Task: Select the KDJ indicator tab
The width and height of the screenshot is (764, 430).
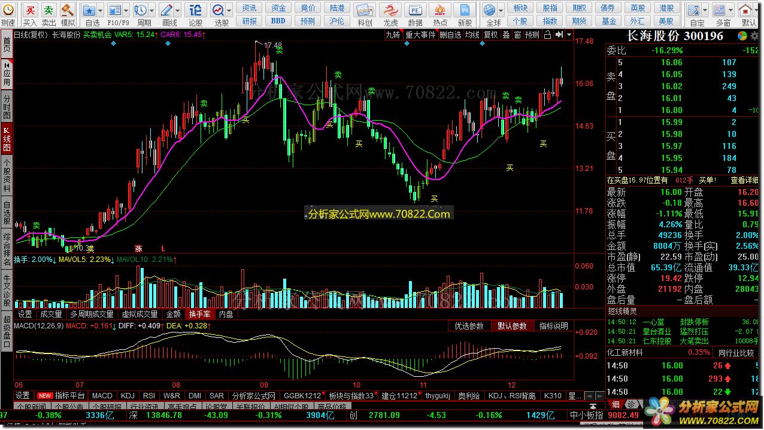Action: pos(127,396)
